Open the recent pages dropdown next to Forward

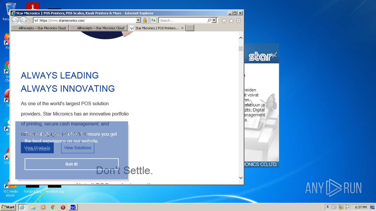[x=30, y=21]
